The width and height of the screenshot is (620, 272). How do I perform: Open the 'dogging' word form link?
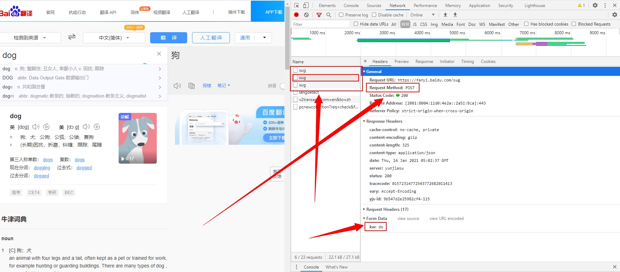coord(42,167)
